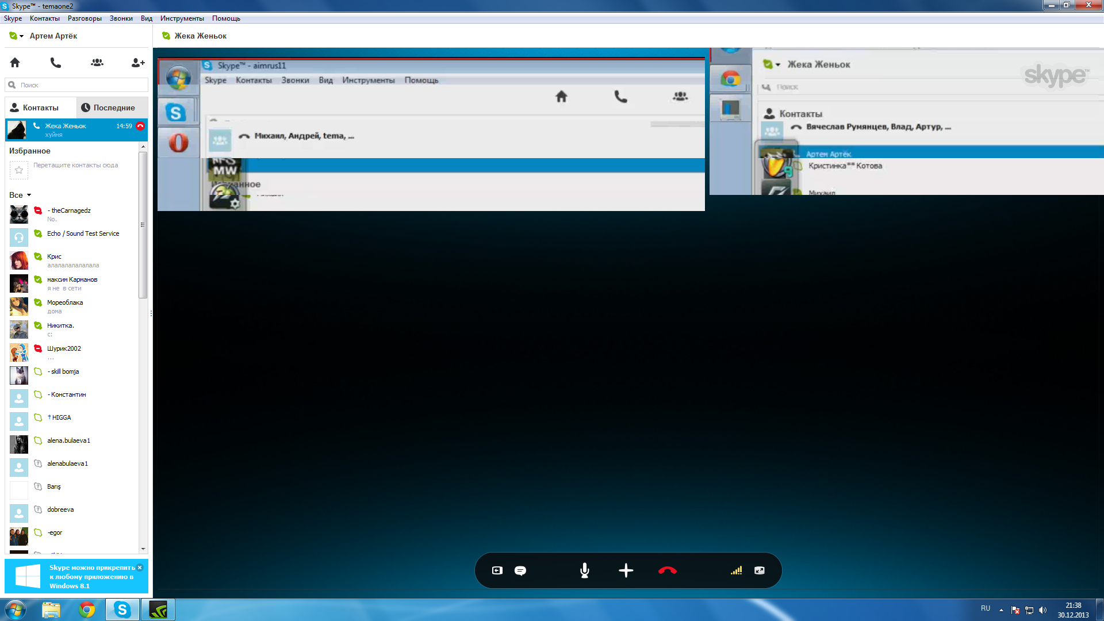Hide contacts list in call toolbar
Viewport: 1104px width, 621px height.
(497, 570)
